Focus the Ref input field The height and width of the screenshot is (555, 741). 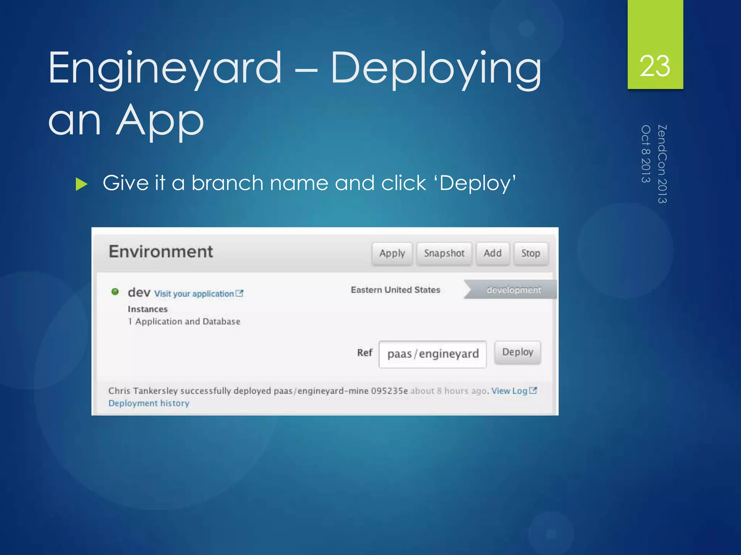point(432,354)
